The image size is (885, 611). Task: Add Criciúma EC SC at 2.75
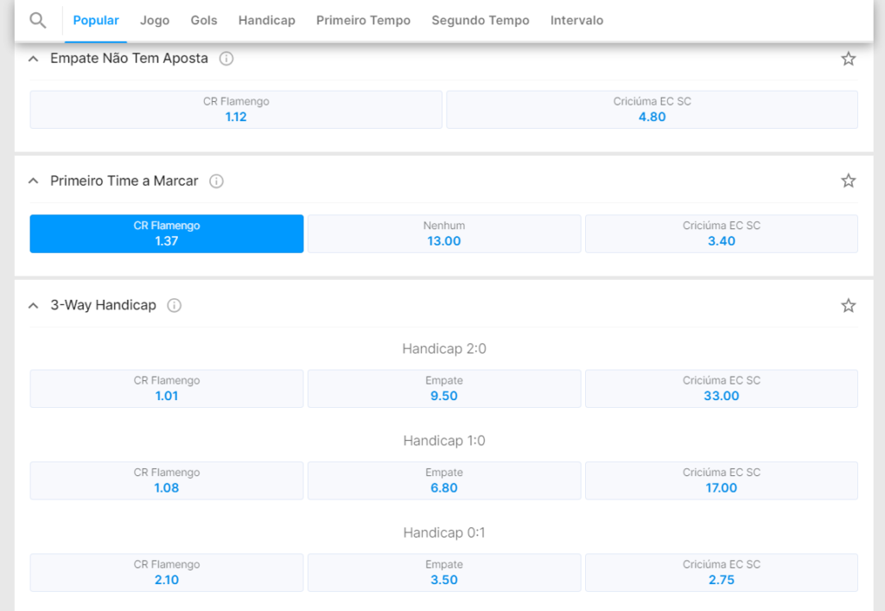pyautogui.click(x=722, y=573)
